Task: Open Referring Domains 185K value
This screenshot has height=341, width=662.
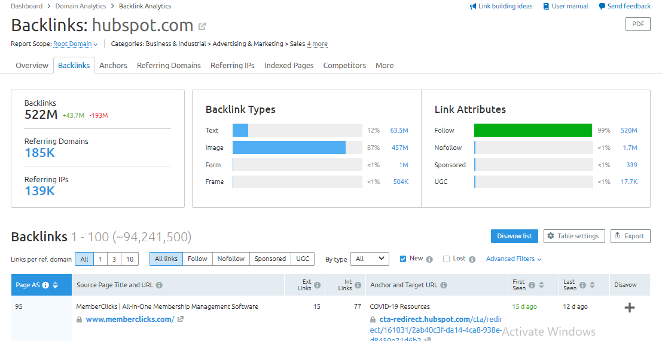Action: [39, 153]
